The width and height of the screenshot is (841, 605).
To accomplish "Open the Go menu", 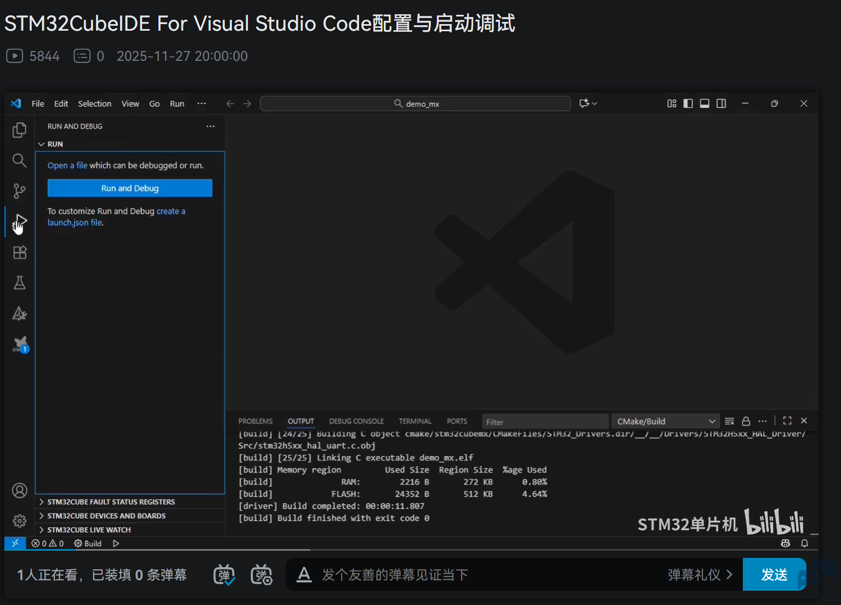I will pos(155,104).
